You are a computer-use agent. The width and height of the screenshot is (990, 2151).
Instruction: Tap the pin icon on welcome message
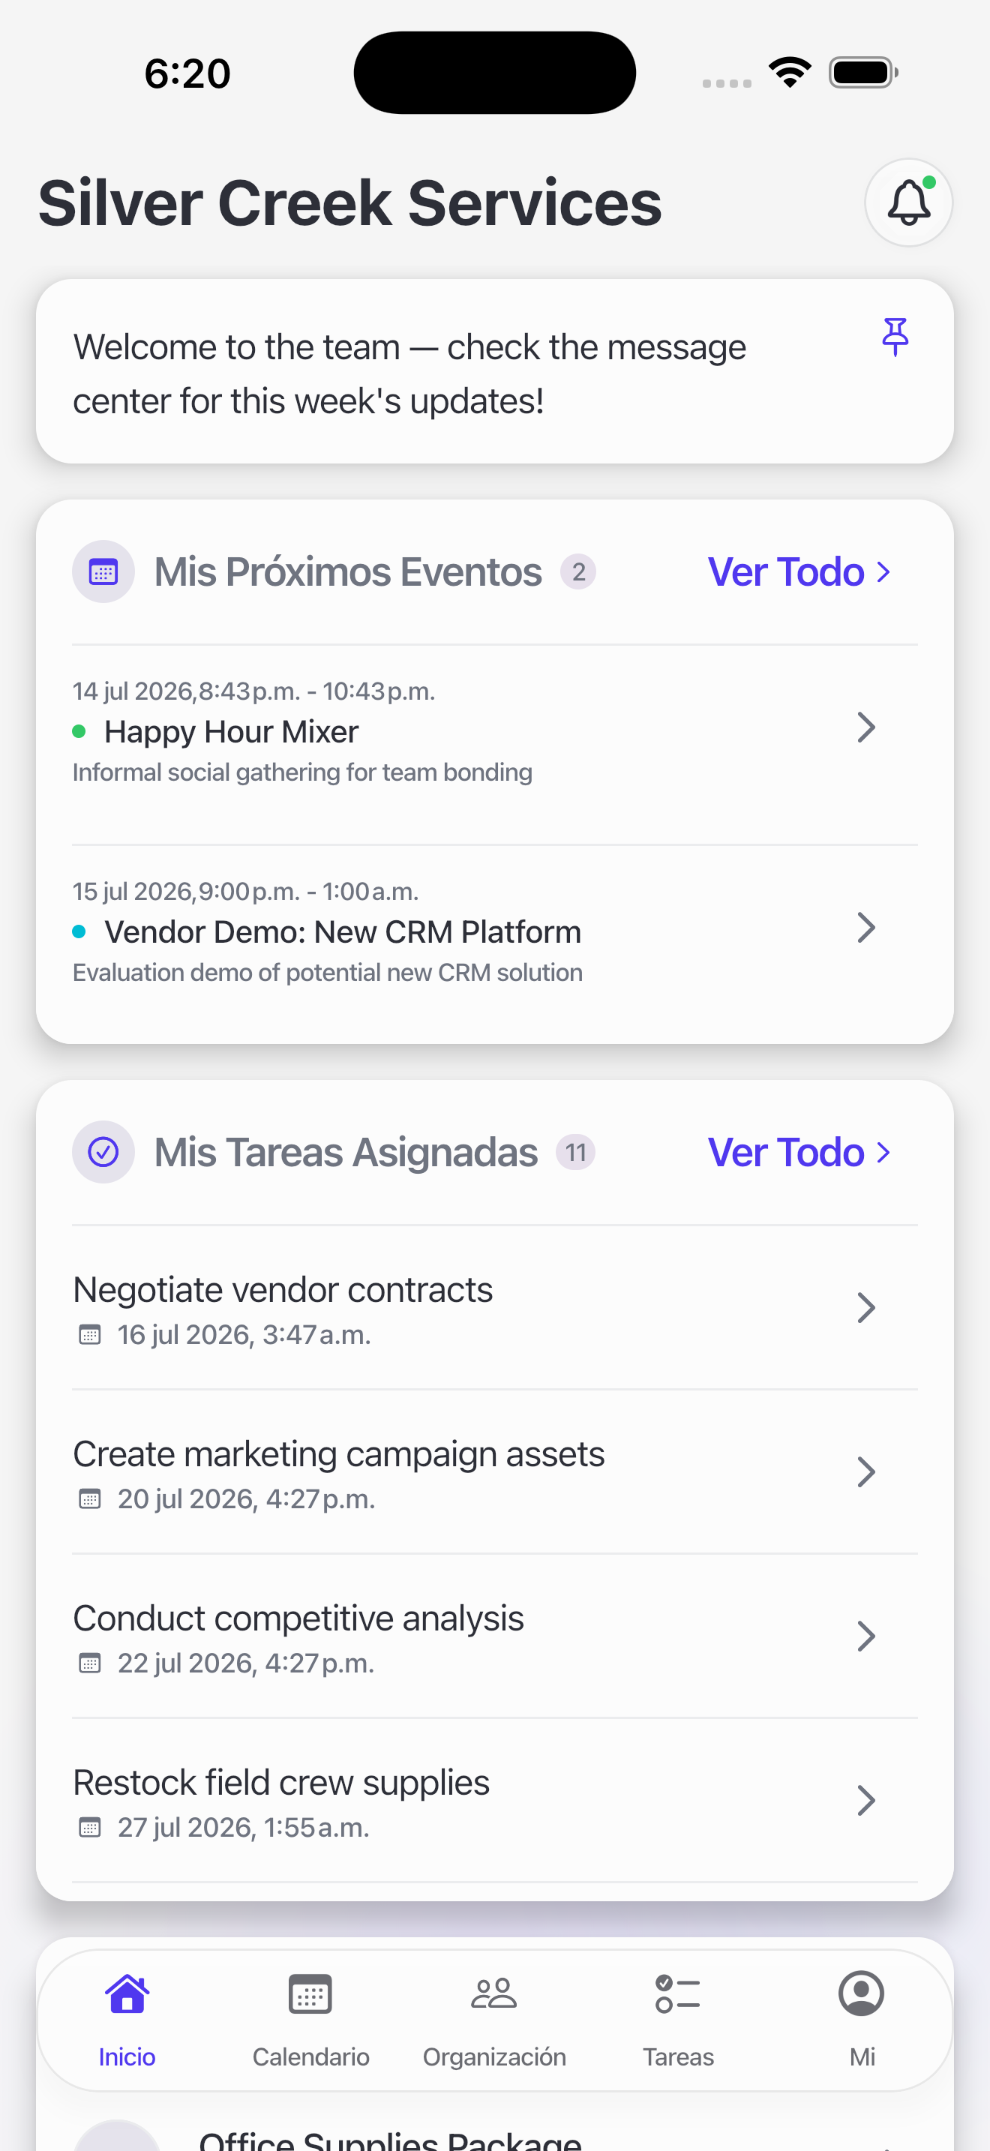click(895, 337)
